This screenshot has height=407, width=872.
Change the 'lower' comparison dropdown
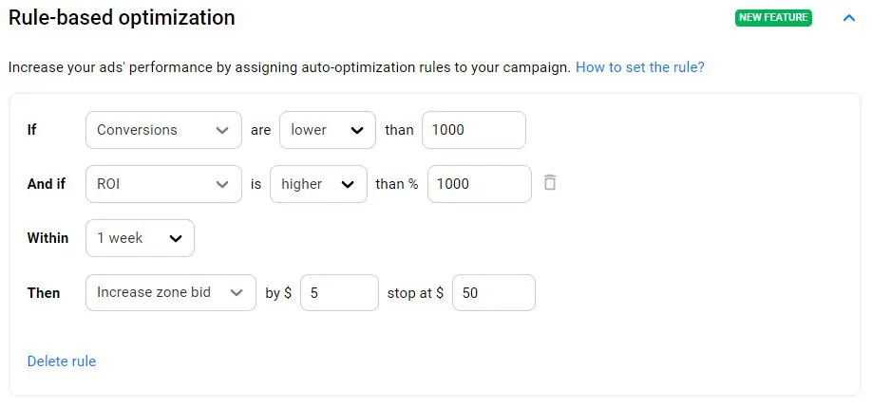coord(327,130)
